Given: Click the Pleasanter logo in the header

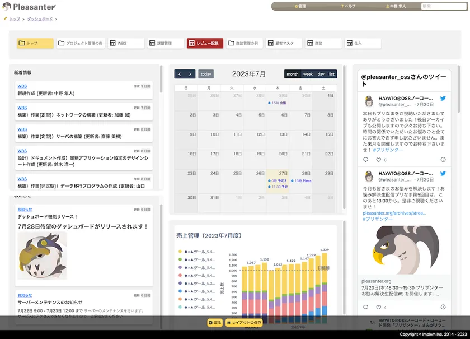Looking at the screenshot, I should [x=29, y=7].
